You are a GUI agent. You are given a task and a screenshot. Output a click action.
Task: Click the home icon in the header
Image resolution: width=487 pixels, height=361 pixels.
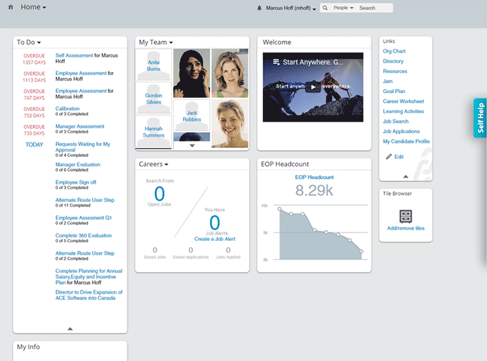[10, 7]
